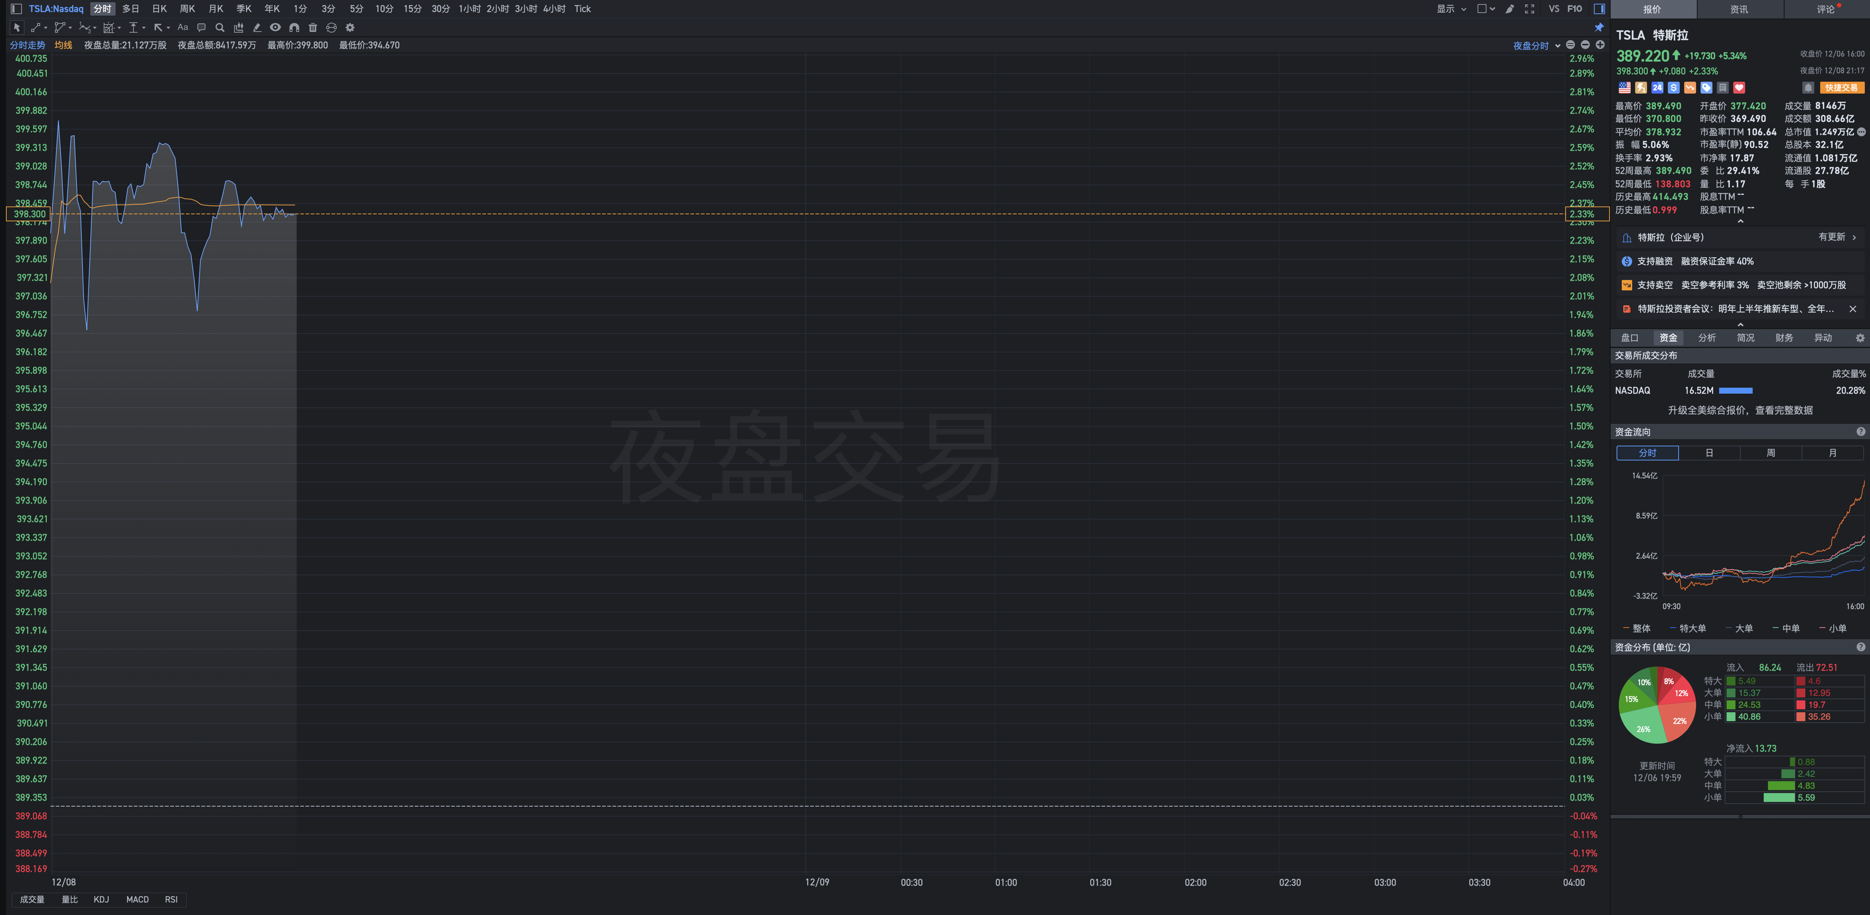This screenshot has width=1870, height=915.
Task: Click the US flag market icon
Action: (x=1625, y=88)
